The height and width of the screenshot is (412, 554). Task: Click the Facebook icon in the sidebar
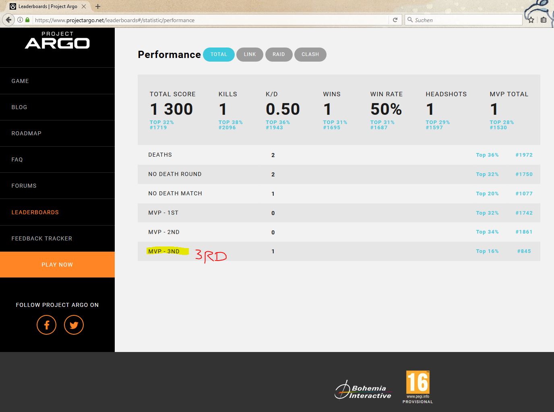click(x=47, y=325)
